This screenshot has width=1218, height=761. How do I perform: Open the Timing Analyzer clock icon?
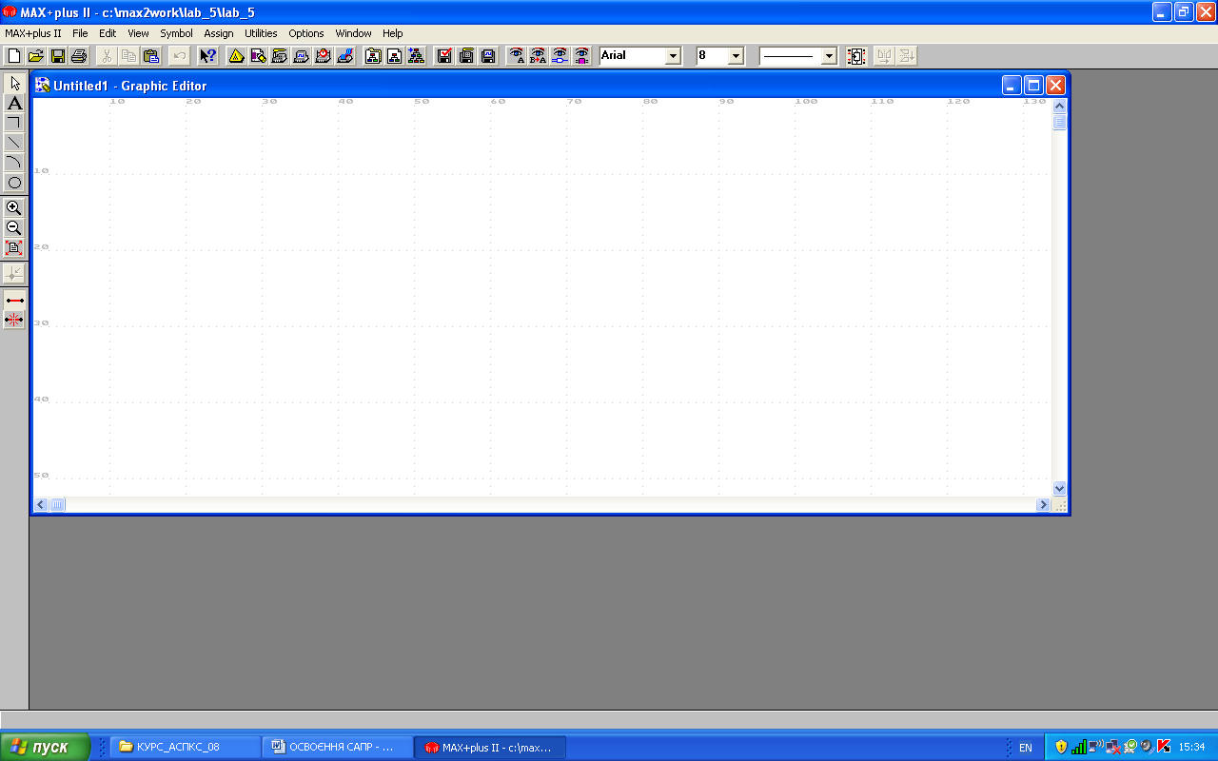pos(324,56)
